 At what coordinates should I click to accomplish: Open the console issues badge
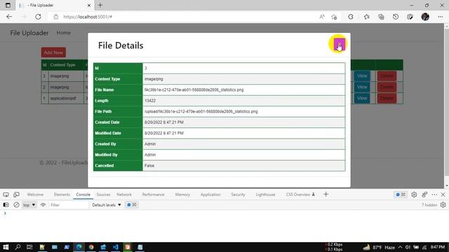click(132, 205)
